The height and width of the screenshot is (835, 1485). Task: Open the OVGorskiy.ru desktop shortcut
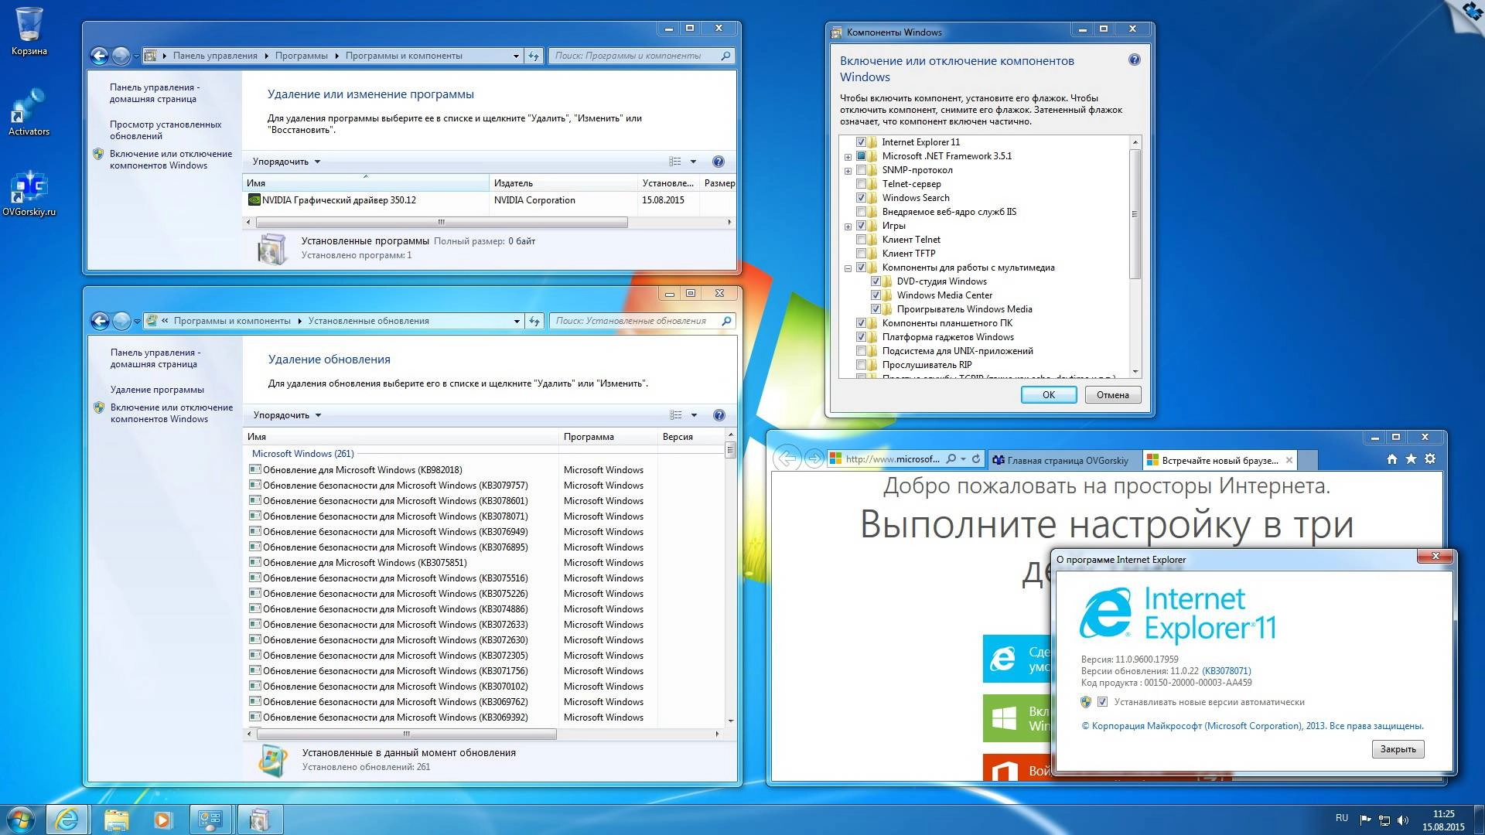(x=29, y=193)
